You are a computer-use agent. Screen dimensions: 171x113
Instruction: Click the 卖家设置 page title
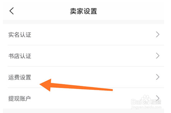[x=83, y=11]
